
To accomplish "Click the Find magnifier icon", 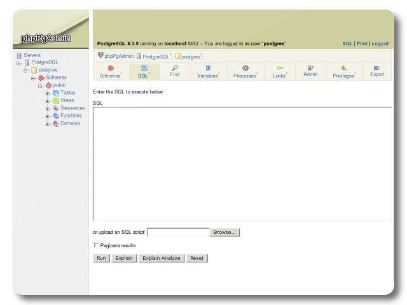I will click(175, 67).
